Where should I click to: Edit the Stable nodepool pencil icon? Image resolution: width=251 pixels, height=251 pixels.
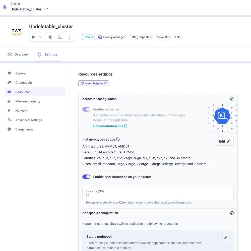click(226, 237)
